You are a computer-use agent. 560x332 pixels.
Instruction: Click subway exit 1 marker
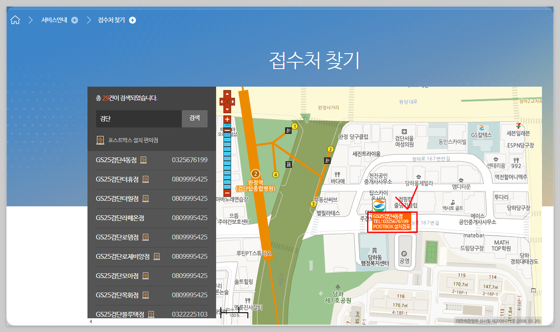click(294, 126)
